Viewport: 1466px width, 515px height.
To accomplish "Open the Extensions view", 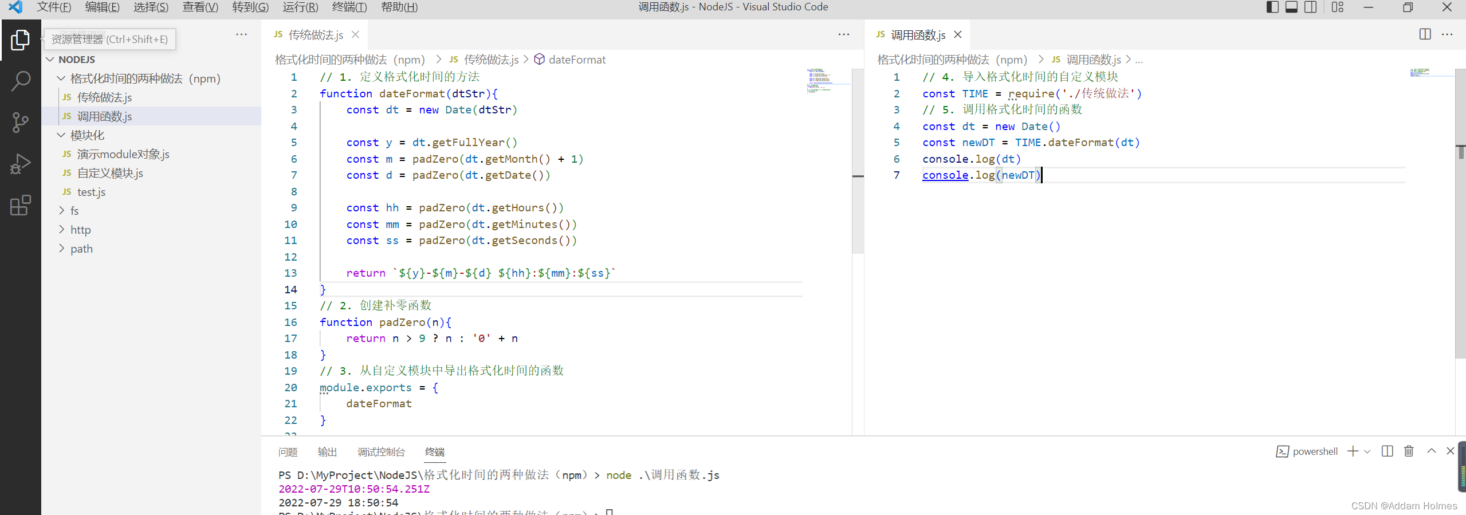I will (x=20, y=205).
